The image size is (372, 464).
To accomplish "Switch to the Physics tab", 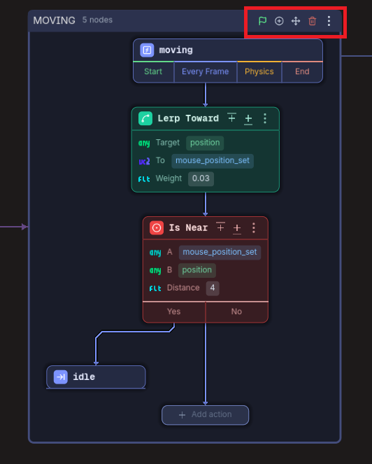I will point(259,71).
